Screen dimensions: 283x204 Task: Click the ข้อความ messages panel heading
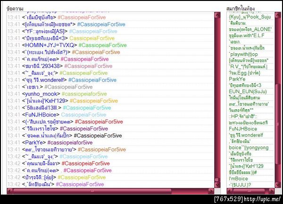point(15,8)
